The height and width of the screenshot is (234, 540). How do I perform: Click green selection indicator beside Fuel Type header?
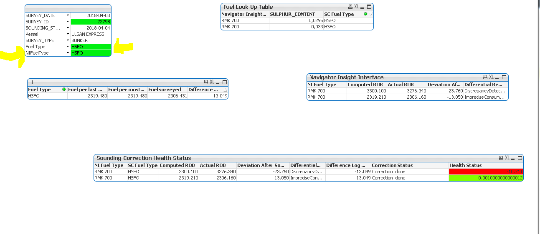click(64, 90)
